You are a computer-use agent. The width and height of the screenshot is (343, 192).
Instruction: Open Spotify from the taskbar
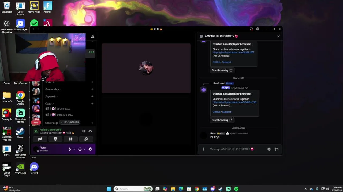[x=236, y=189]
